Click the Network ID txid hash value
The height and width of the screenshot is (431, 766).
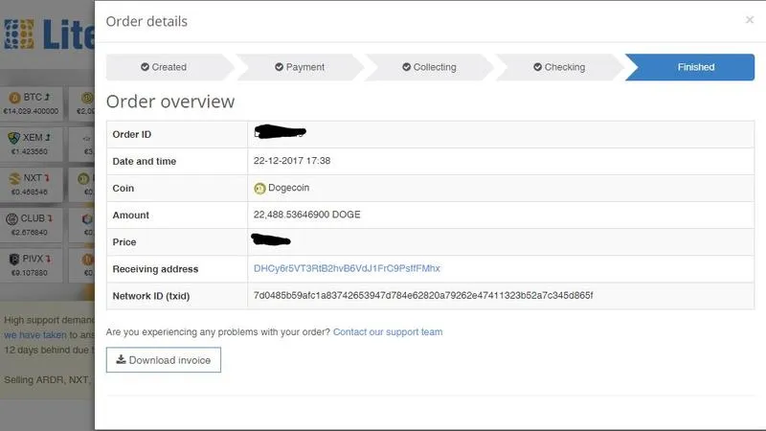[423, 295]
